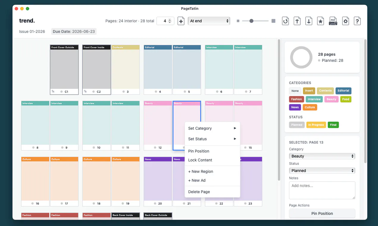
Task: Click the page grid vertical scrollbar
Action: [x=279, y=110]
